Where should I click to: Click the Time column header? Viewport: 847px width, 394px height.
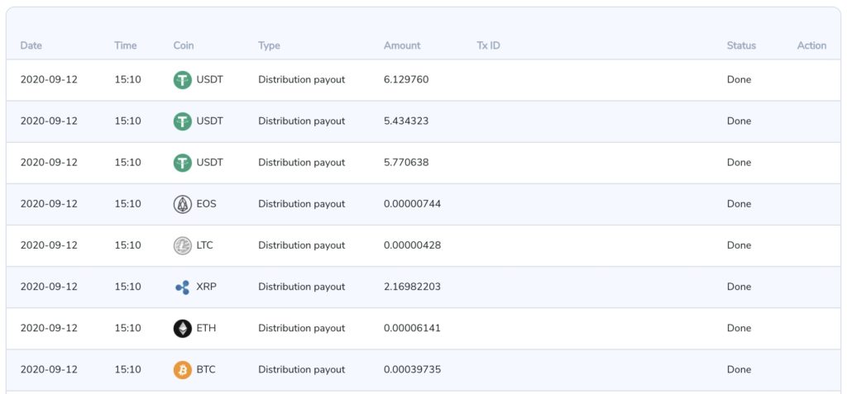pyautogui.click(x=125, y=45)
